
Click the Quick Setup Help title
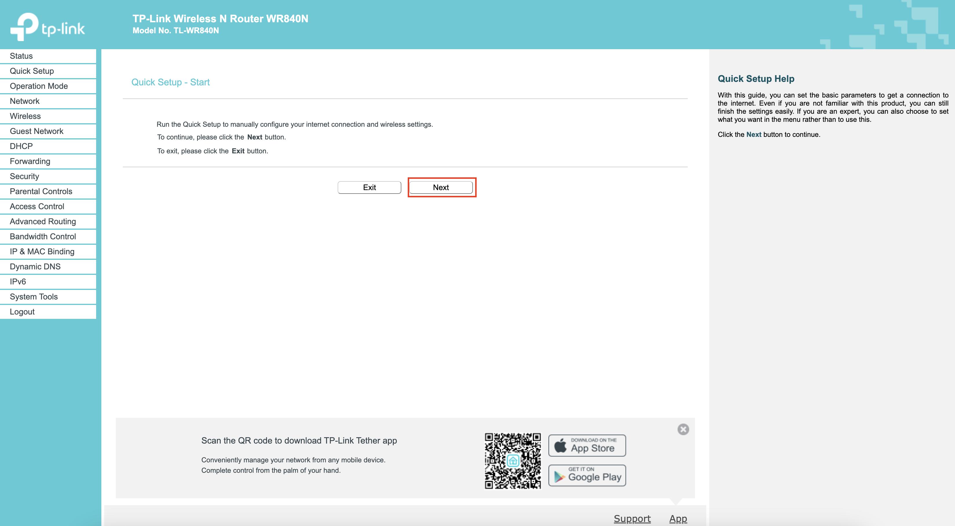[756, 79]
